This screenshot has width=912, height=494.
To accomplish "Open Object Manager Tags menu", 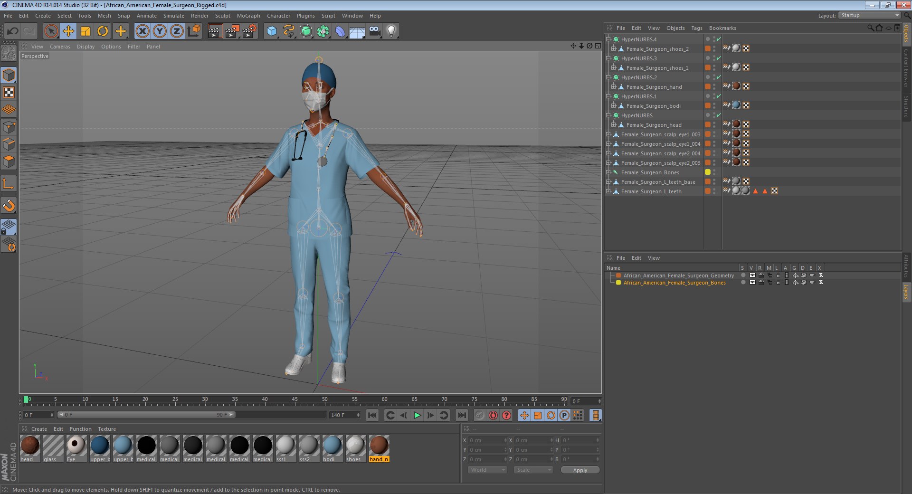I will [x=697, y=28].
